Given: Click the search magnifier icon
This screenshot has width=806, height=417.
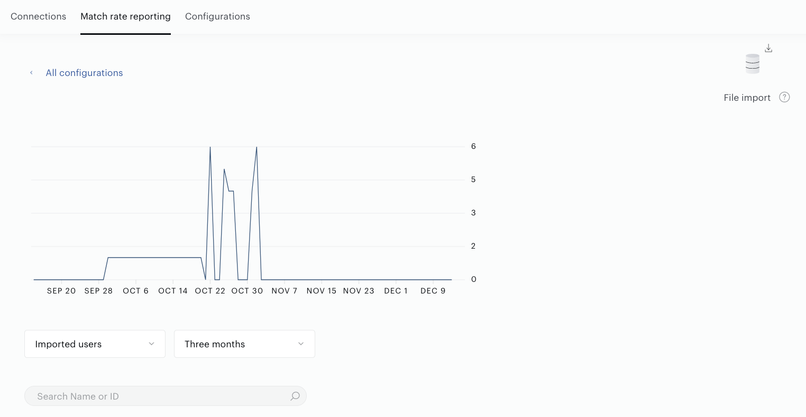Looking at the screenshot, I should 295,396.
